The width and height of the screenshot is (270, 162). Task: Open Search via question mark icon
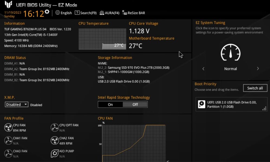77,12
